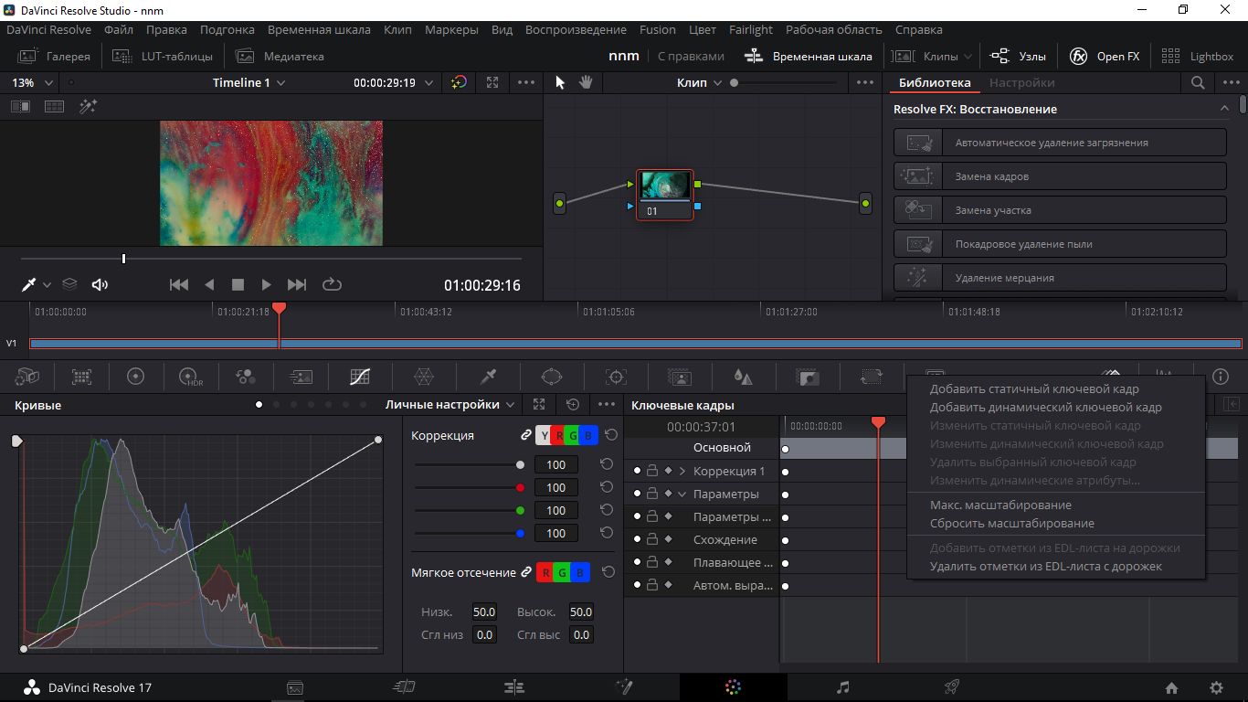Collapse Resolve FX: Восстановление section
The image size is (1248, 702).
pyautogui.click(x=1224, y=109)
